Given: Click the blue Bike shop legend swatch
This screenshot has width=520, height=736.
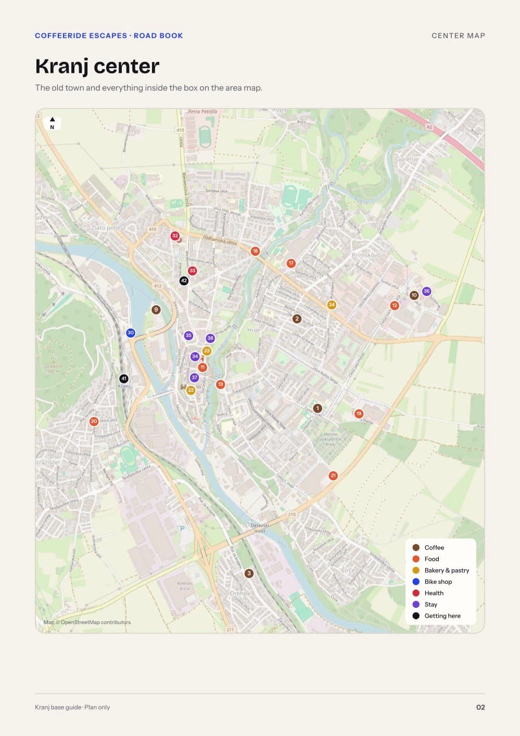Looking at the screenshot, I should [x=416, y=582].
